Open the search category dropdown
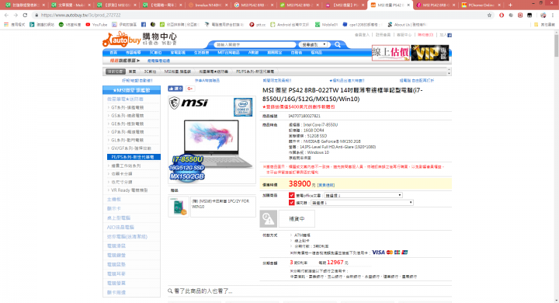559x303 pixels. point(314,44)
